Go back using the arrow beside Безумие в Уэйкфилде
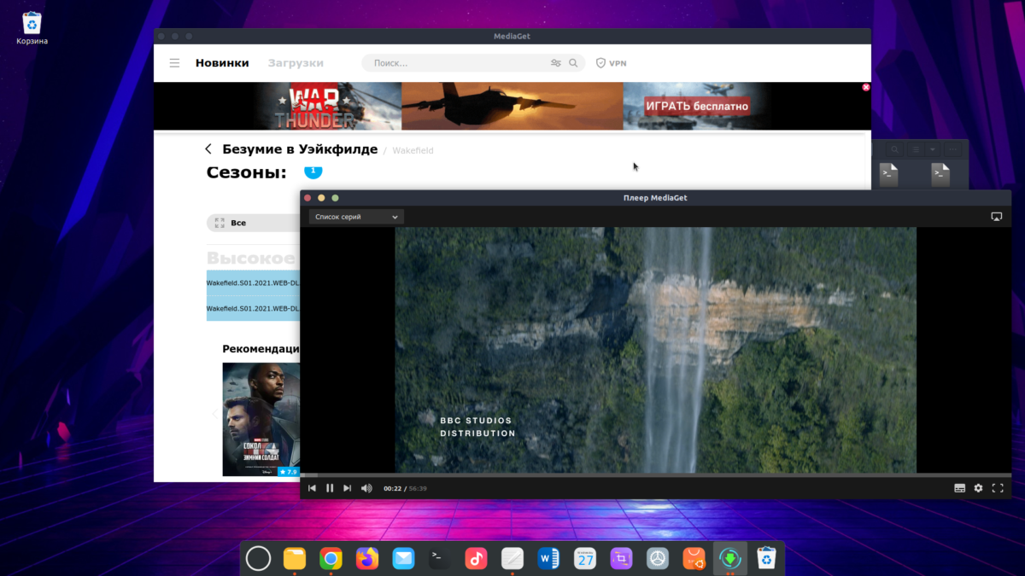1025x576 pixels. point(208,149)
